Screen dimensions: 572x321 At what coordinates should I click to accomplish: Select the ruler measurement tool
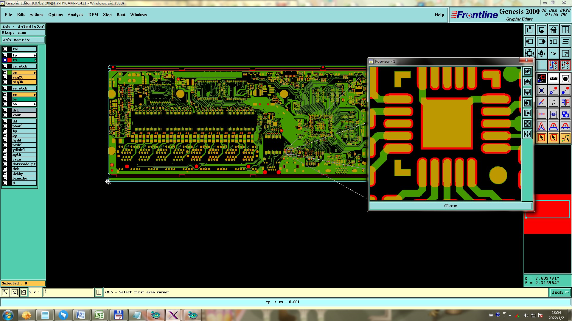[553, 79]
